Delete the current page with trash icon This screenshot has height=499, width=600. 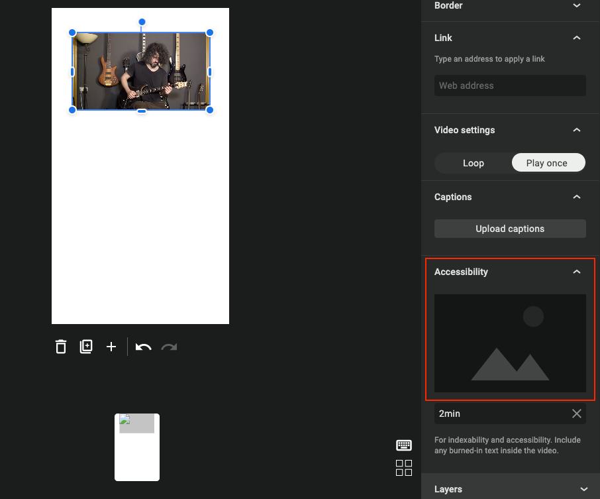(61, 347)
